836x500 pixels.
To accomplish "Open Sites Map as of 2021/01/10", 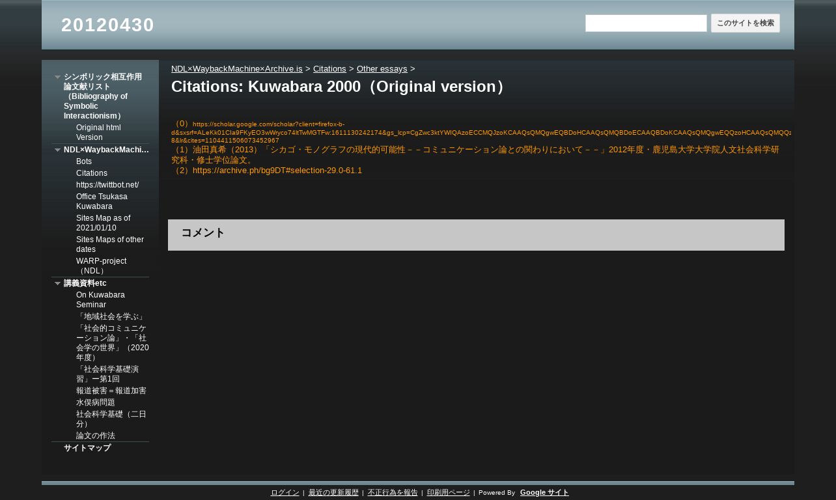I will [x=103, y=223].
